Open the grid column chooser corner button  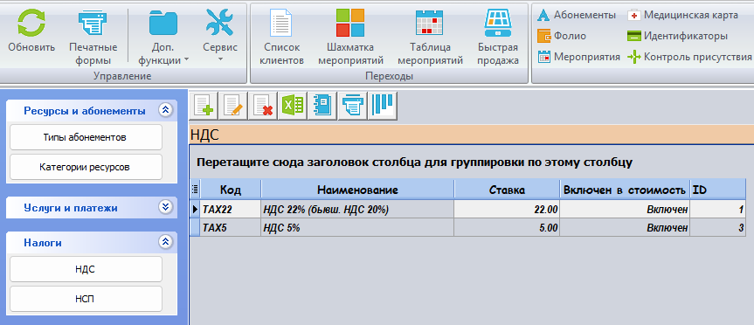coord(195,190)
